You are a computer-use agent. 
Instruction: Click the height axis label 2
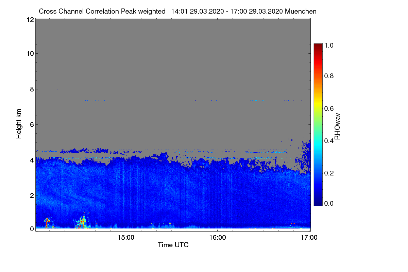pos(32,195)
